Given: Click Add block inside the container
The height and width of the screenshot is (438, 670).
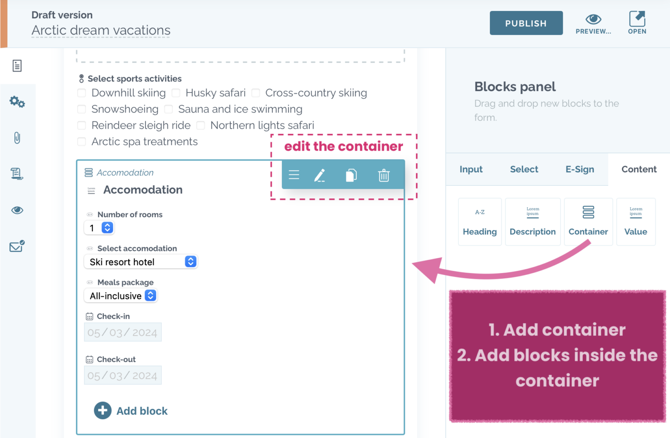Looking at the screenshot, I should (x=131, y=411).
